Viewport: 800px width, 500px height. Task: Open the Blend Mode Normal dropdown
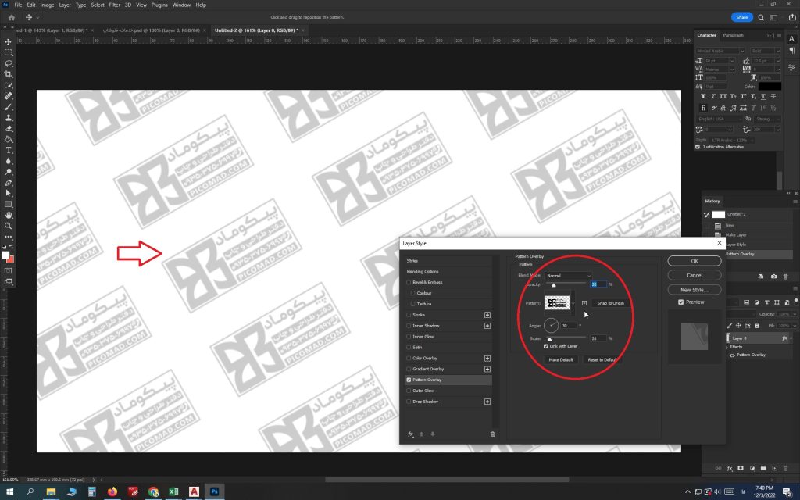(569, 276)
